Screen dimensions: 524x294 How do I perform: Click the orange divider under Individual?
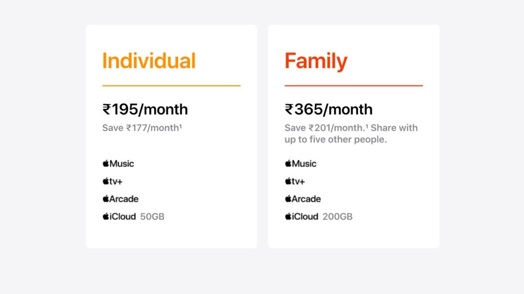click(171, 86)
